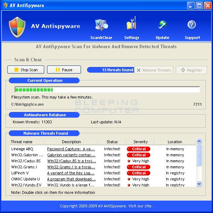Select the Win32/Vundo.EV threat name
The image size is (213, 213).
26,185
